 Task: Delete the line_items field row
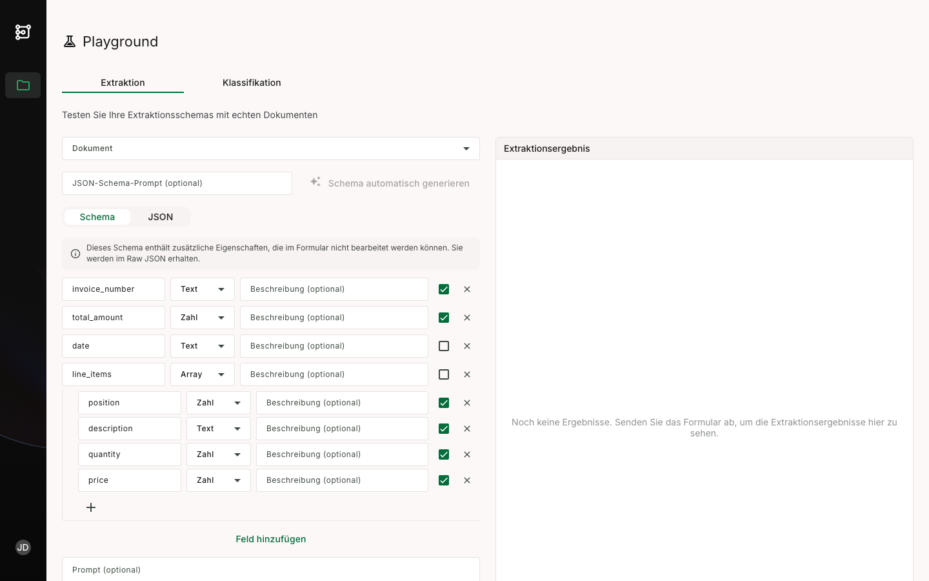coord(467,374)
